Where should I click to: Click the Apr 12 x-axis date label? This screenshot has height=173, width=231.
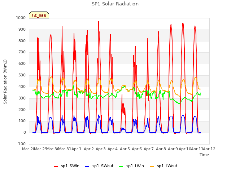209,149
